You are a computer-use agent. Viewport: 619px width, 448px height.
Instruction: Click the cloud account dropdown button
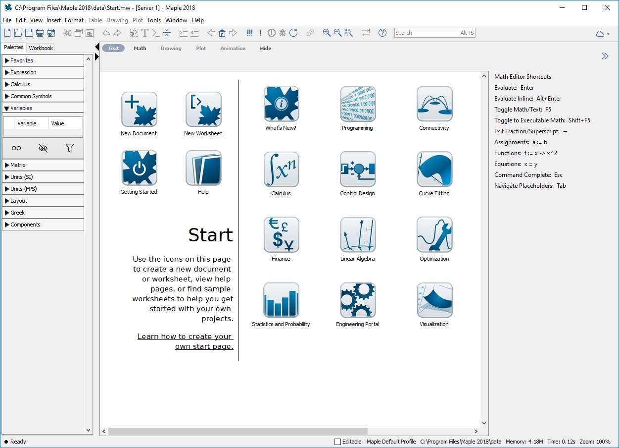[603, 33]
